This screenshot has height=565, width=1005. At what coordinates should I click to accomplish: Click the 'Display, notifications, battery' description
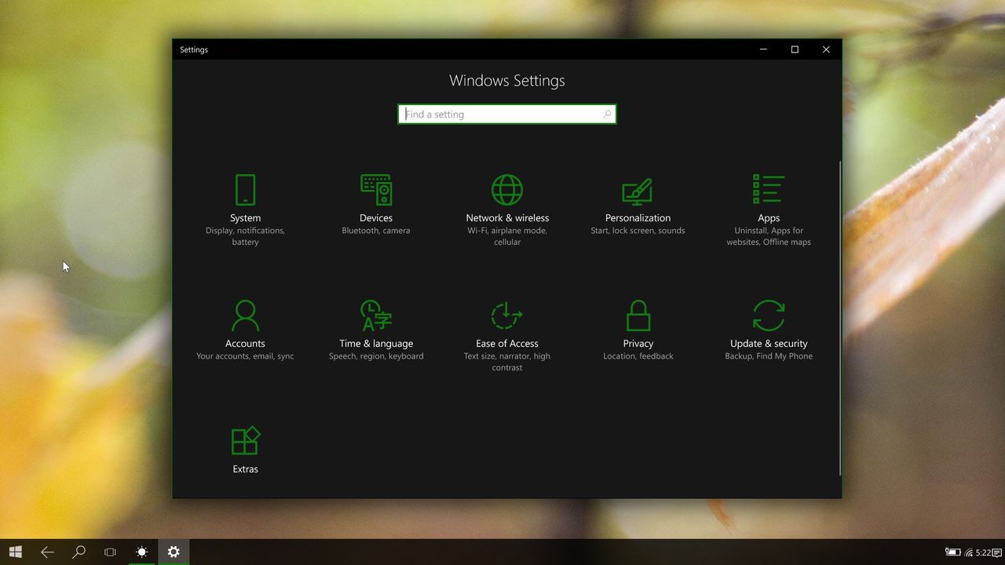coord(245,236)
